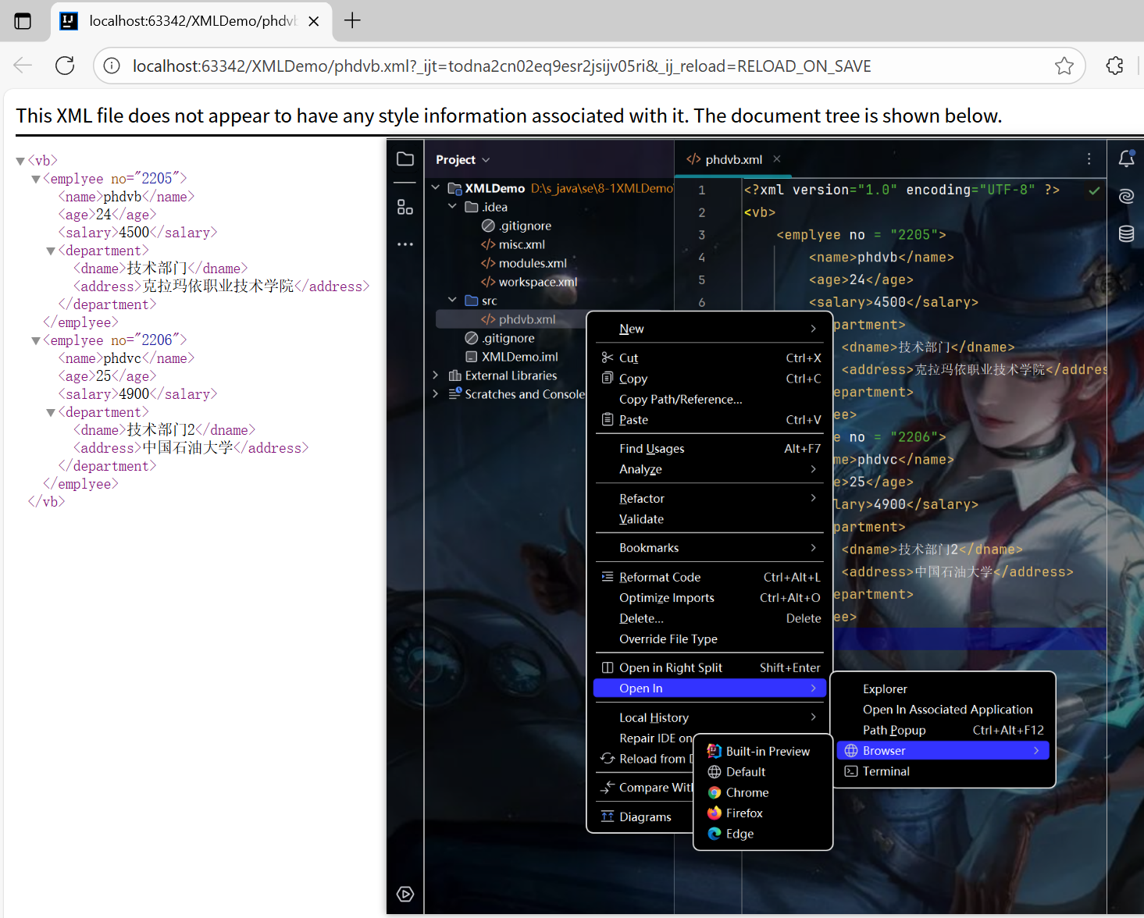Image resolution: width=1144 pixels, height=918 pixels.
Task: Collapse the emplyee no=2205 node
Action: click(x=36, y=180)
